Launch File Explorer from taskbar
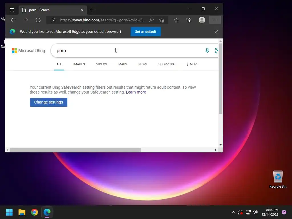Image resolution: width=292 pixels, height=219 pixels. pyautogui.click(x=22, y=212)
